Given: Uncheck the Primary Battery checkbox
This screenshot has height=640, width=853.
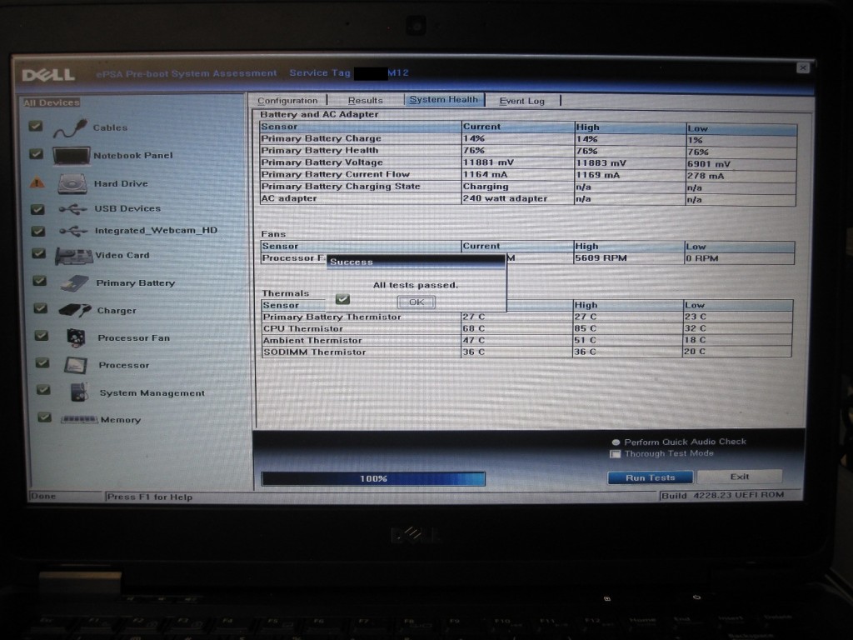Looking at the screenshot, I should pos(39,281).
